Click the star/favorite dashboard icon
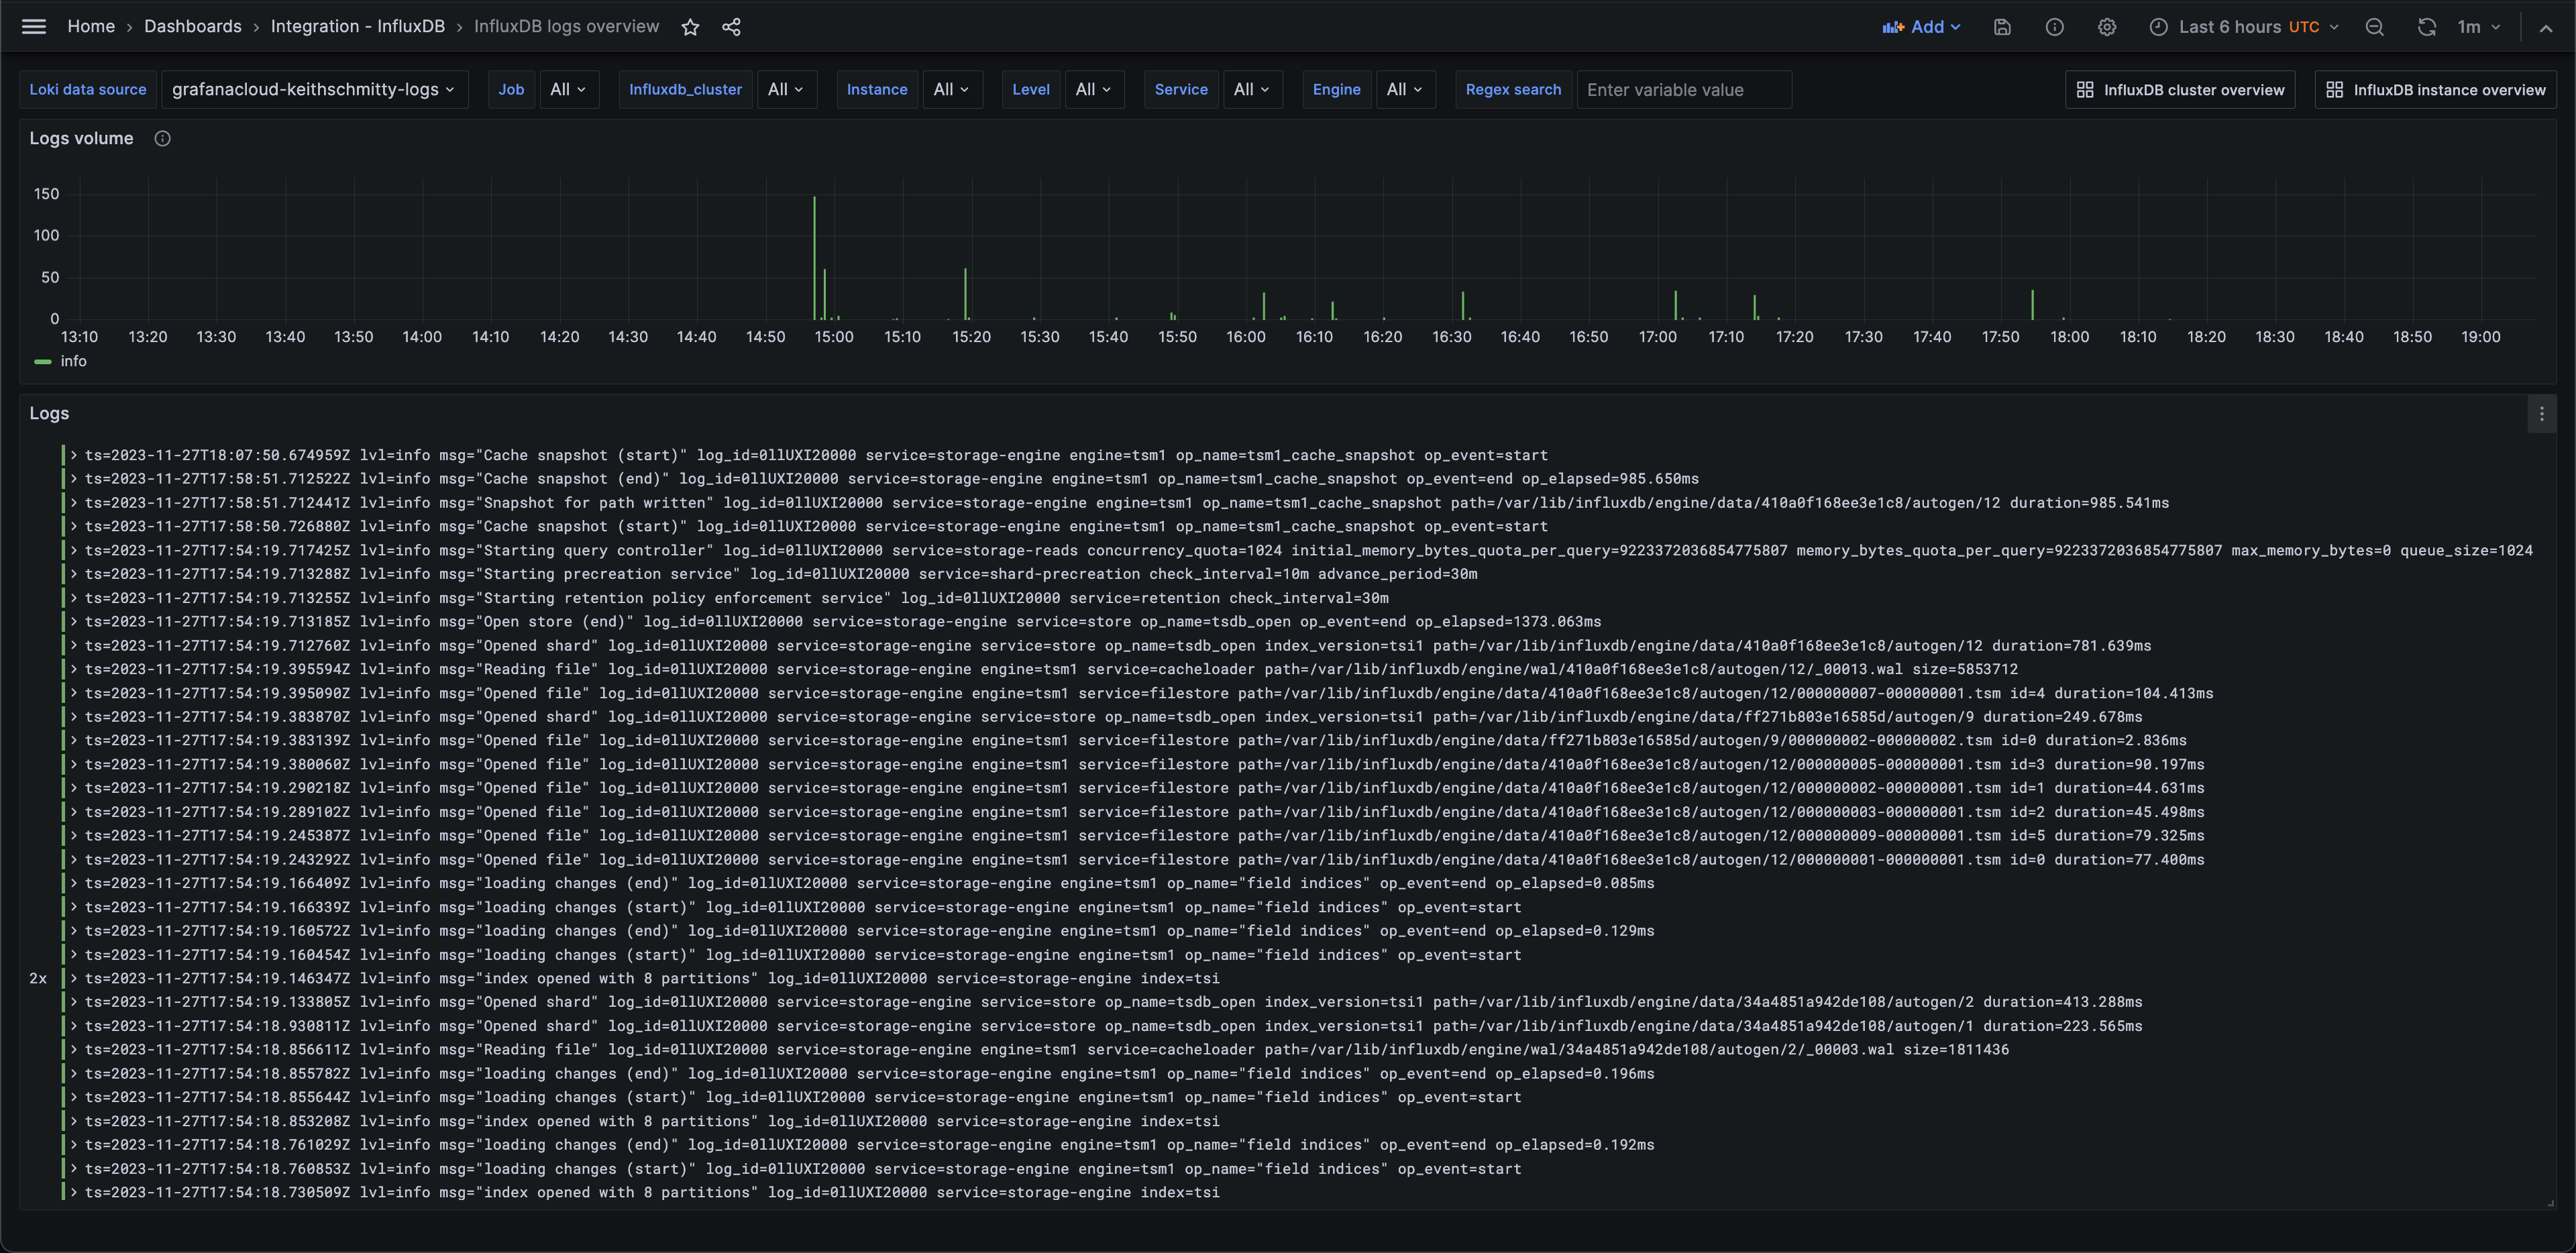 (x=690, y=26)
